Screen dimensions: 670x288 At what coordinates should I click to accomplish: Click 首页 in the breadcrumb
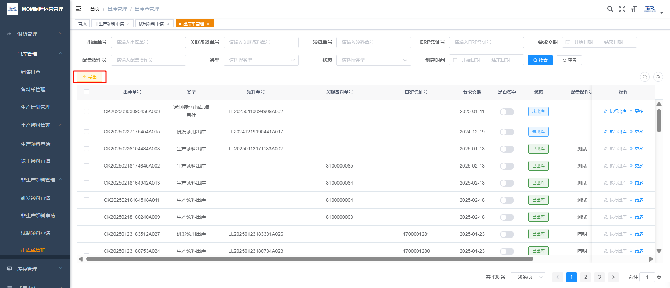point(95,9)
